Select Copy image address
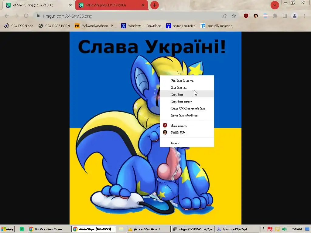This screenshot has height=233, width=311. (187, 101)
